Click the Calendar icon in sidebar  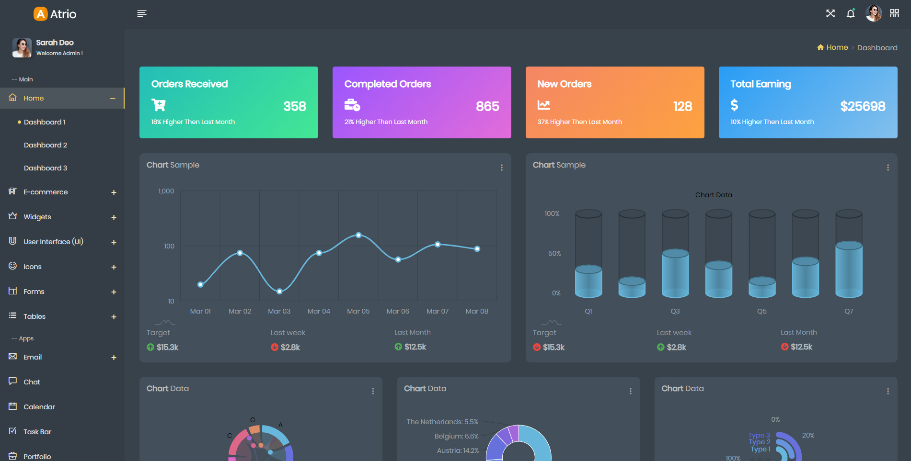coord(13,406)
